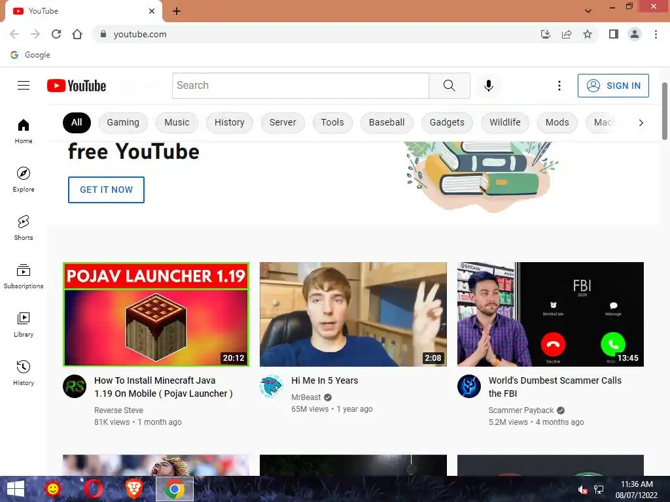Click the MrBeast channel name
Screen dimensions: 670x502
(306, 397)
